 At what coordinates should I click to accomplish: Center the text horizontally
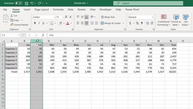tap(82, 23)
